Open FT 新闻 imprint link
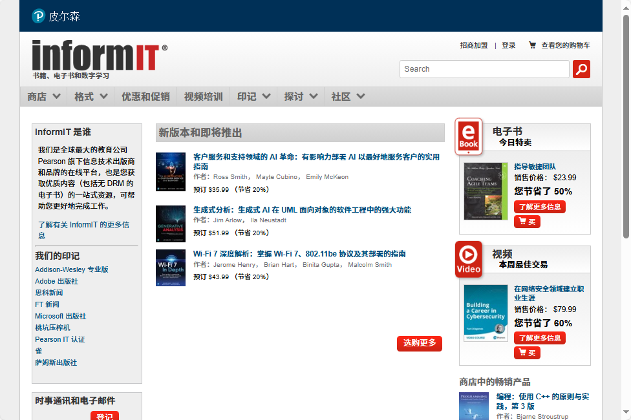The image size is (631, 420). point(47,304)
